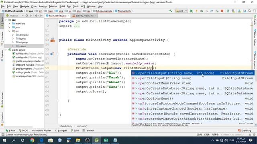This screenshot has width=257, height=144.
Task: Open the Gradle side panel
Action: (255, 20)
